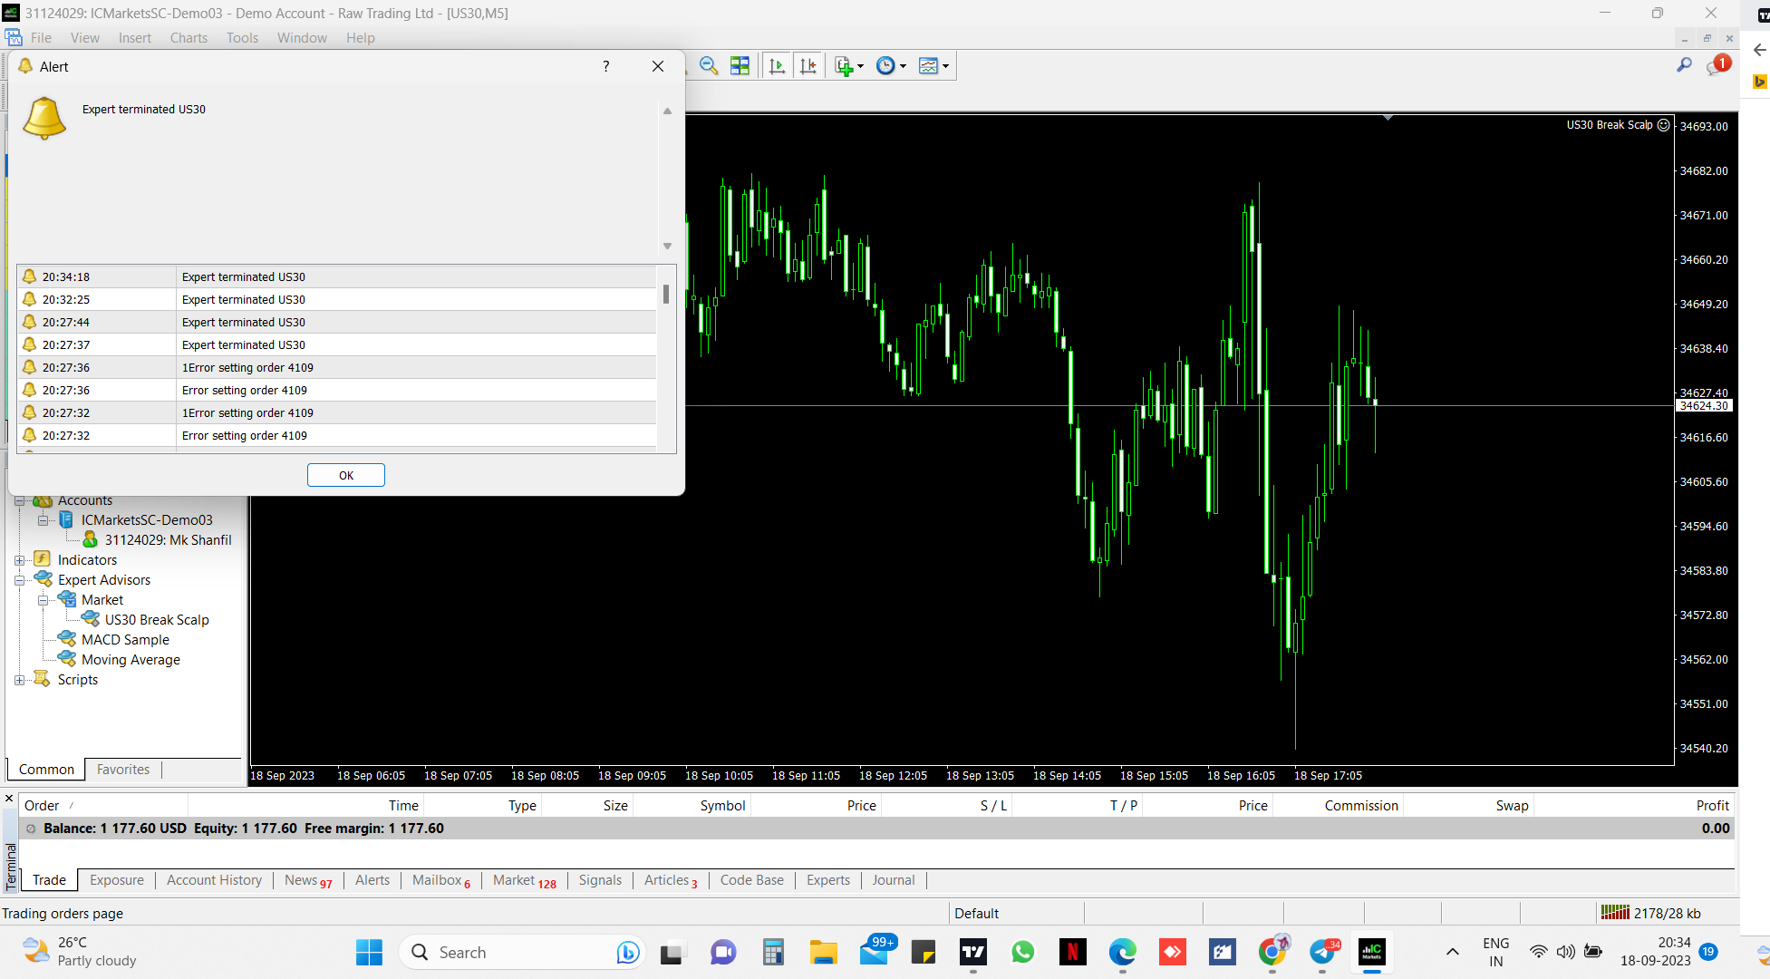Click the Alert list vertical scrollbar thumb

(666, 294)
